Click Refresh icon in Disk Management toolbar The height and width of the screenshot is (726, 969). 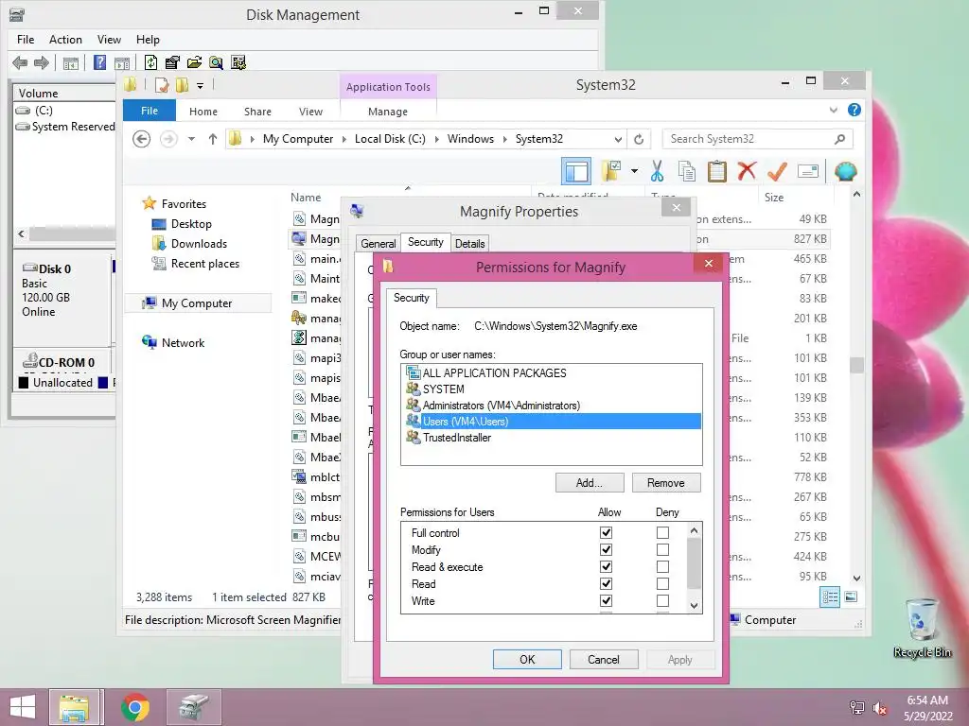point(150,62)
